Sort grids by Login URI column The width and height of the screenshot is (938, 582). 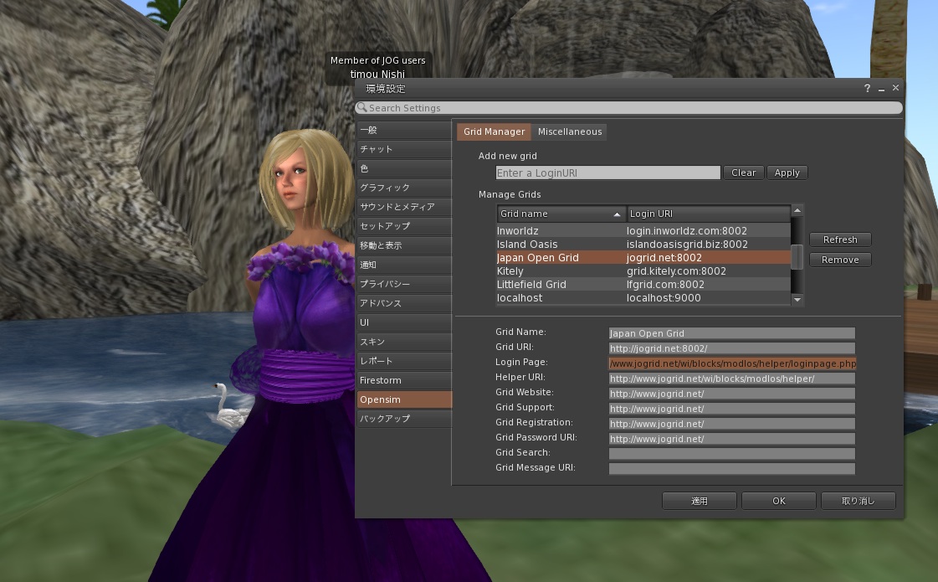click(x=708, y=214)
